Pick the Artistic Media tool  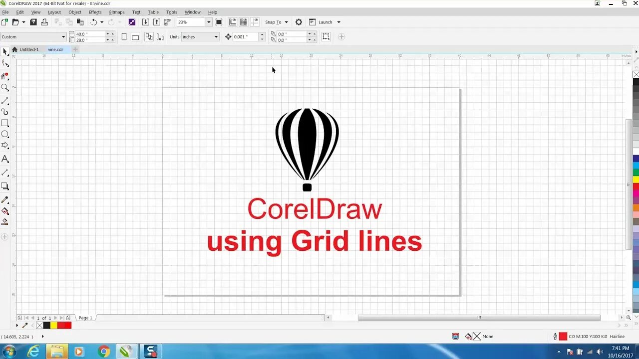(x=5, y=112)
